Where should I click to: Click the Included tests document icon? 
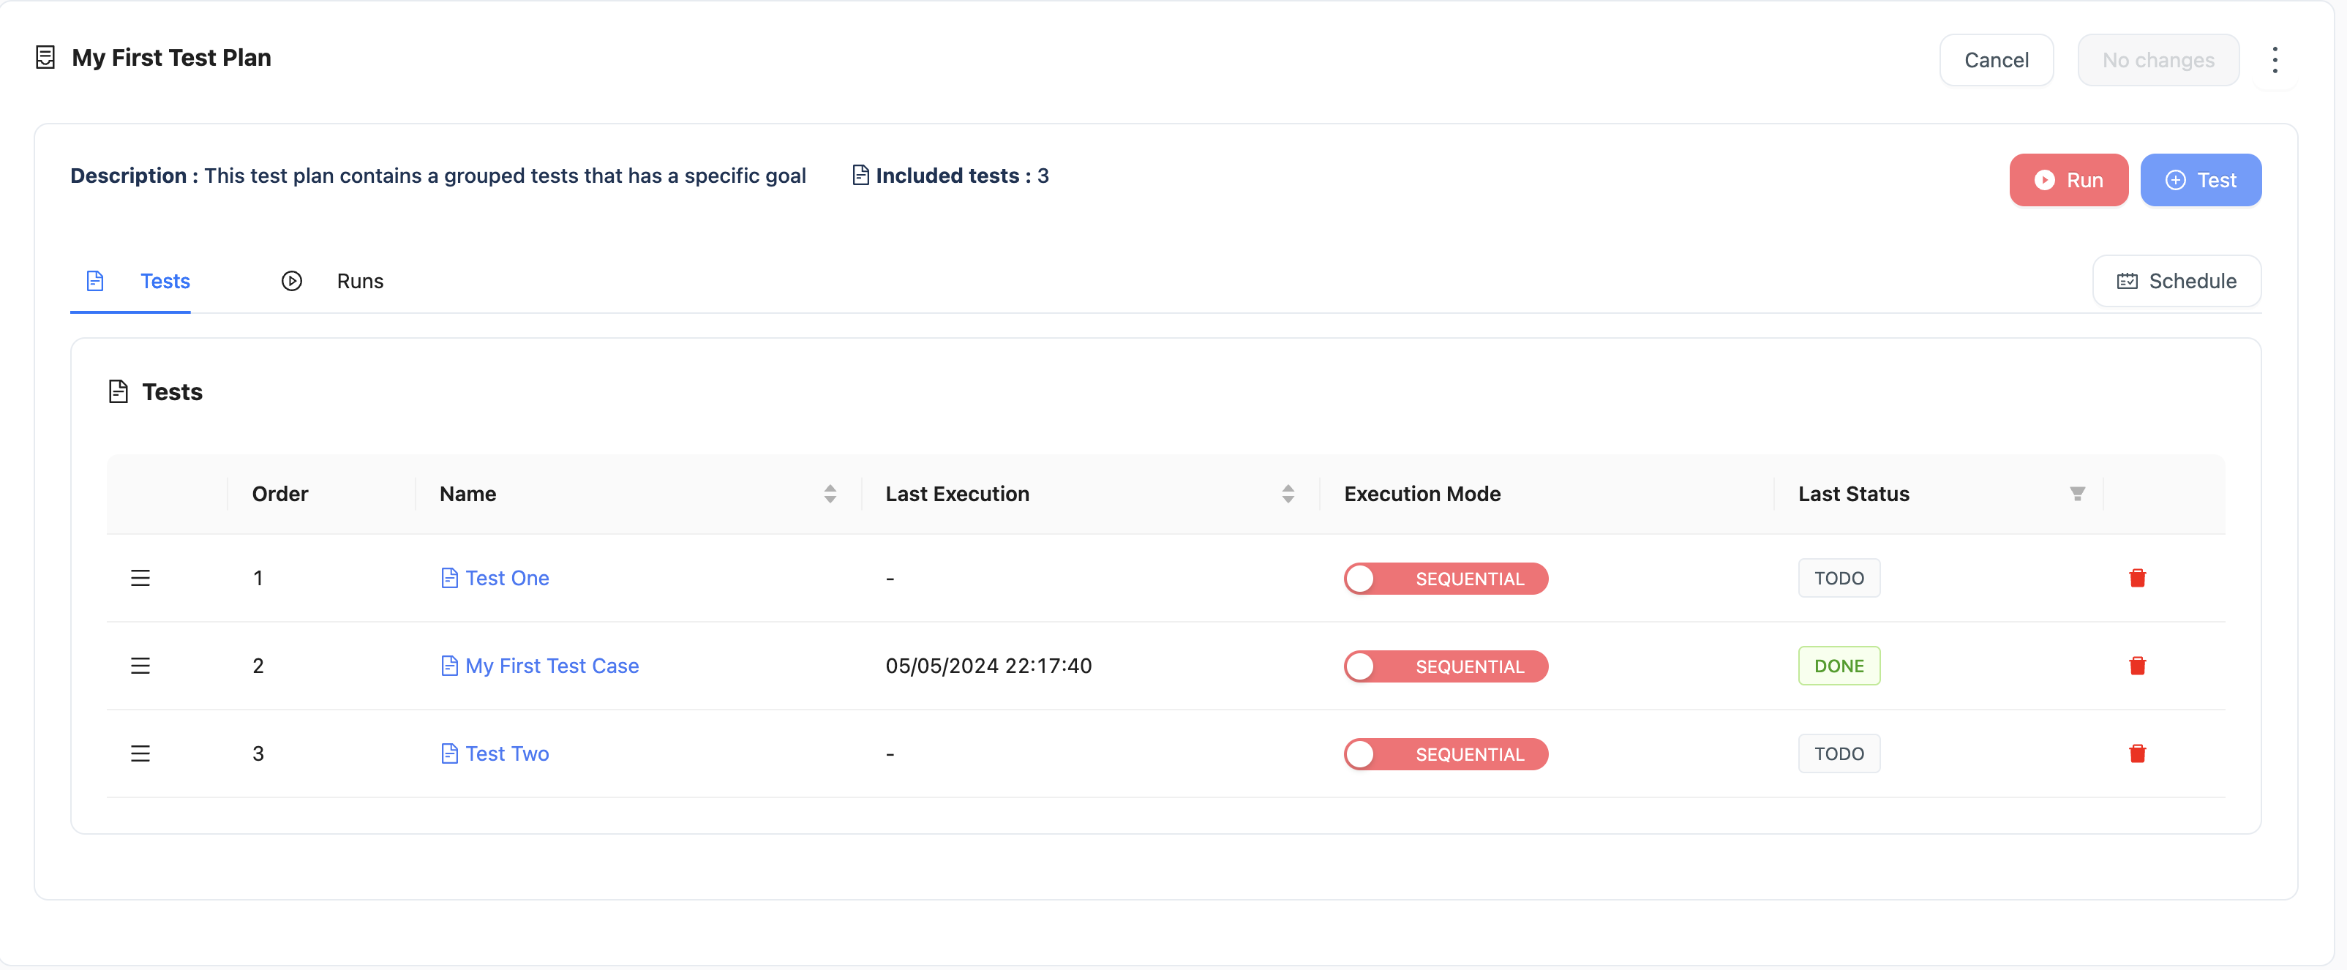click(x=860, y=175)
